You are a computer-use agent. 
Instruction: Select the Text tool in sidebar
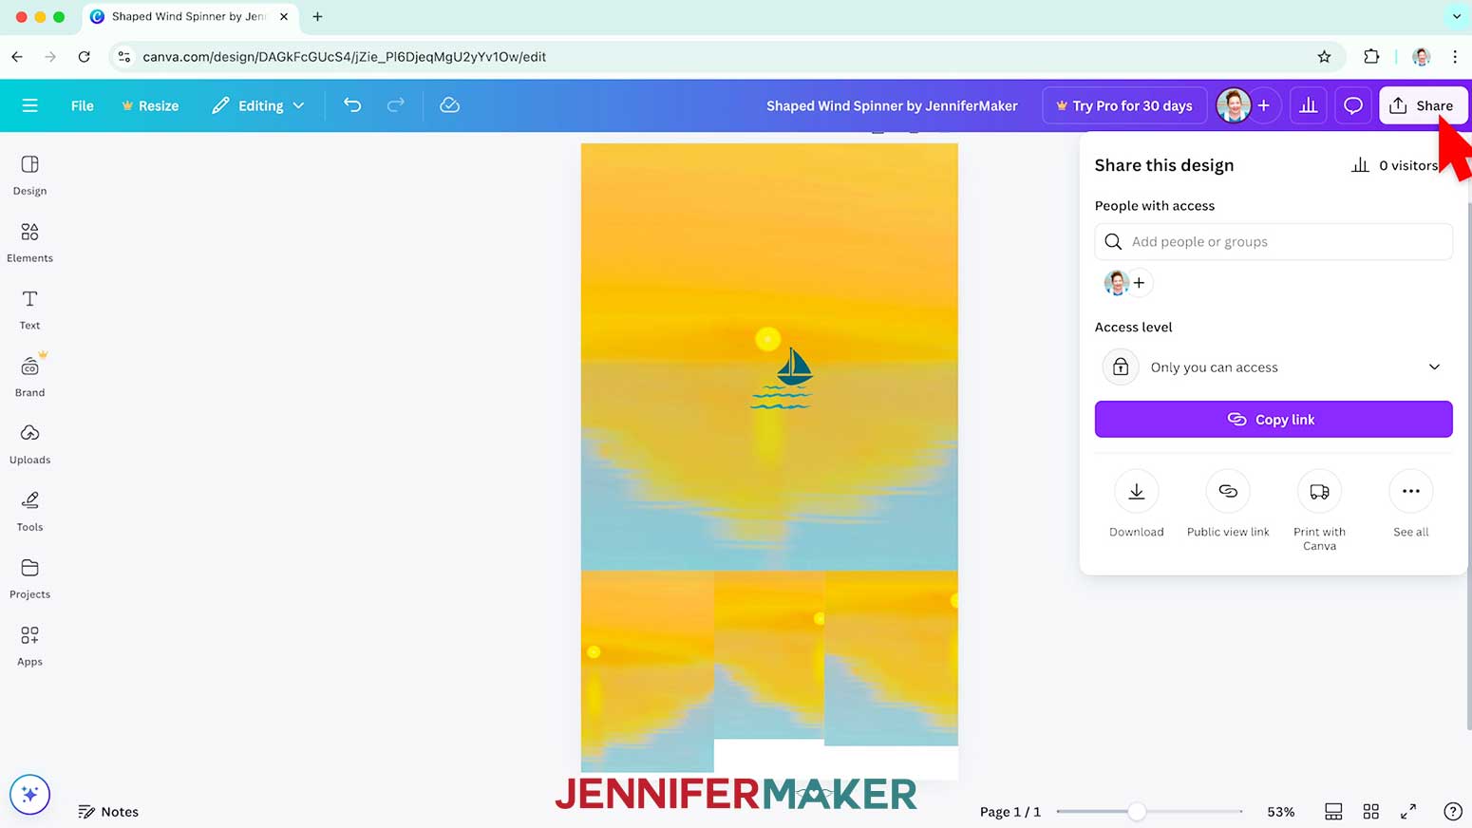[29, 310]
